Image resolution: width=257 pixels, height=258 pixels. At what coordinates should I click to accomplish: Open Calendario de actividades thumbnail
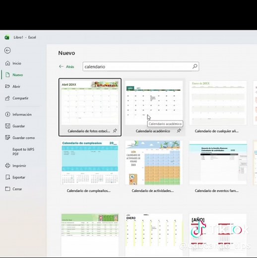coord(154,163)
